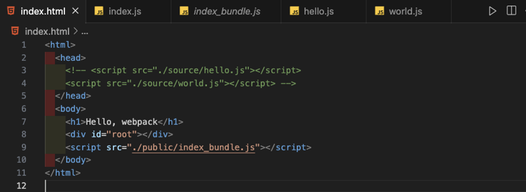
Task: Activate the index.html tab
Action: click(x=43, y=11)
